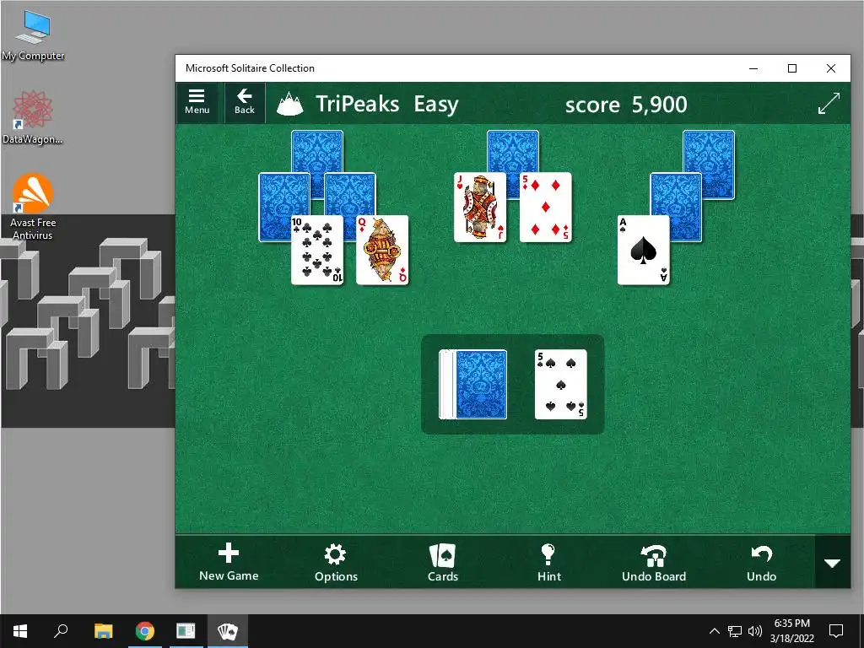Open network status in the system tray
This screenshot has height=648, width=864.
pos(734,631)
